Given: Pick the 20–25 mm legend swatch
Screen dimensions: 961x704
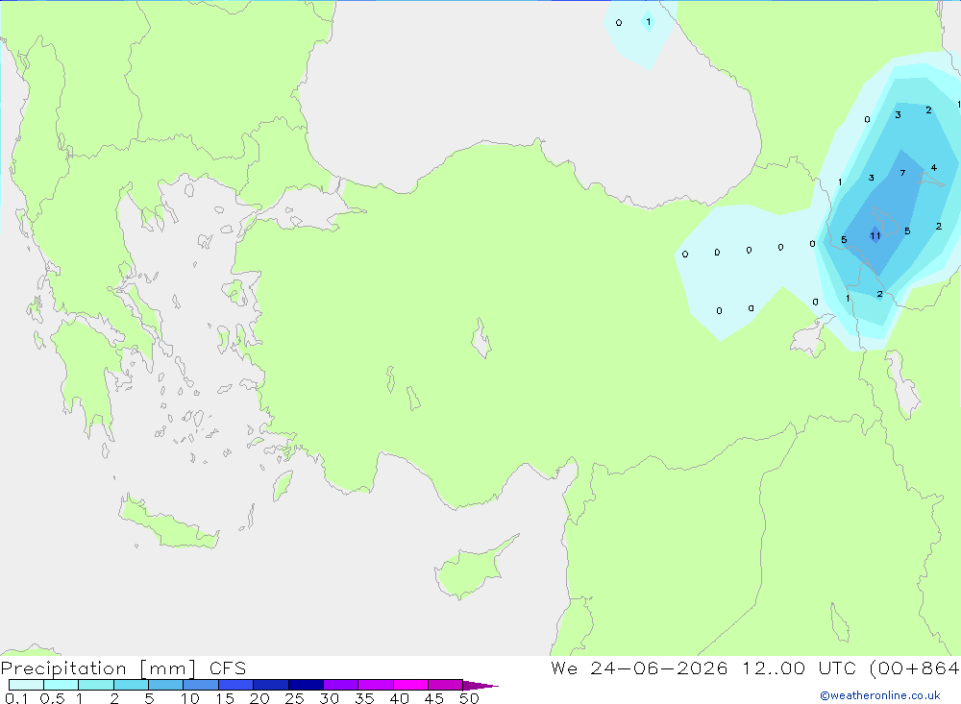Looking at the screenshot, I should tap(271, 685).
